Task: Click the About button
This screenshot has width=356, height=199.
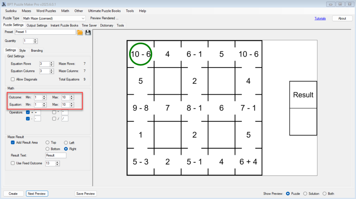Action: (342, 18)
